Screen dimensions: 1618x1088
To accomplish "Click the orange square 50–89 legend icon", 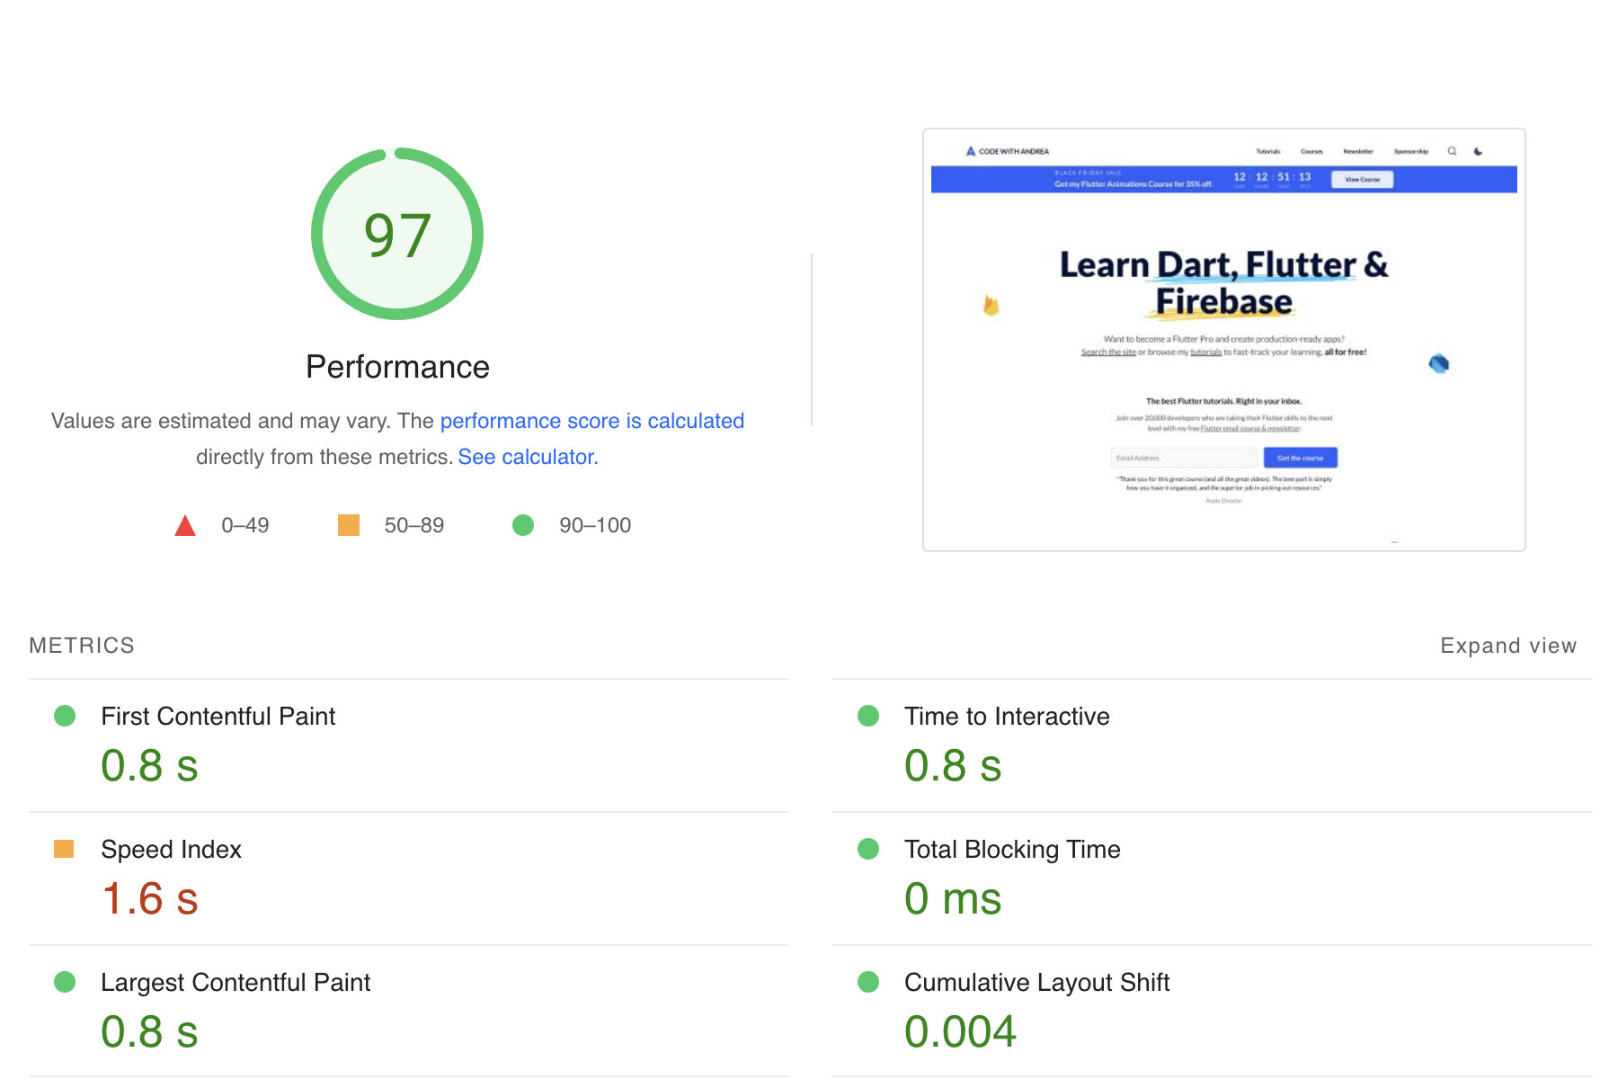I will (349, 525).
